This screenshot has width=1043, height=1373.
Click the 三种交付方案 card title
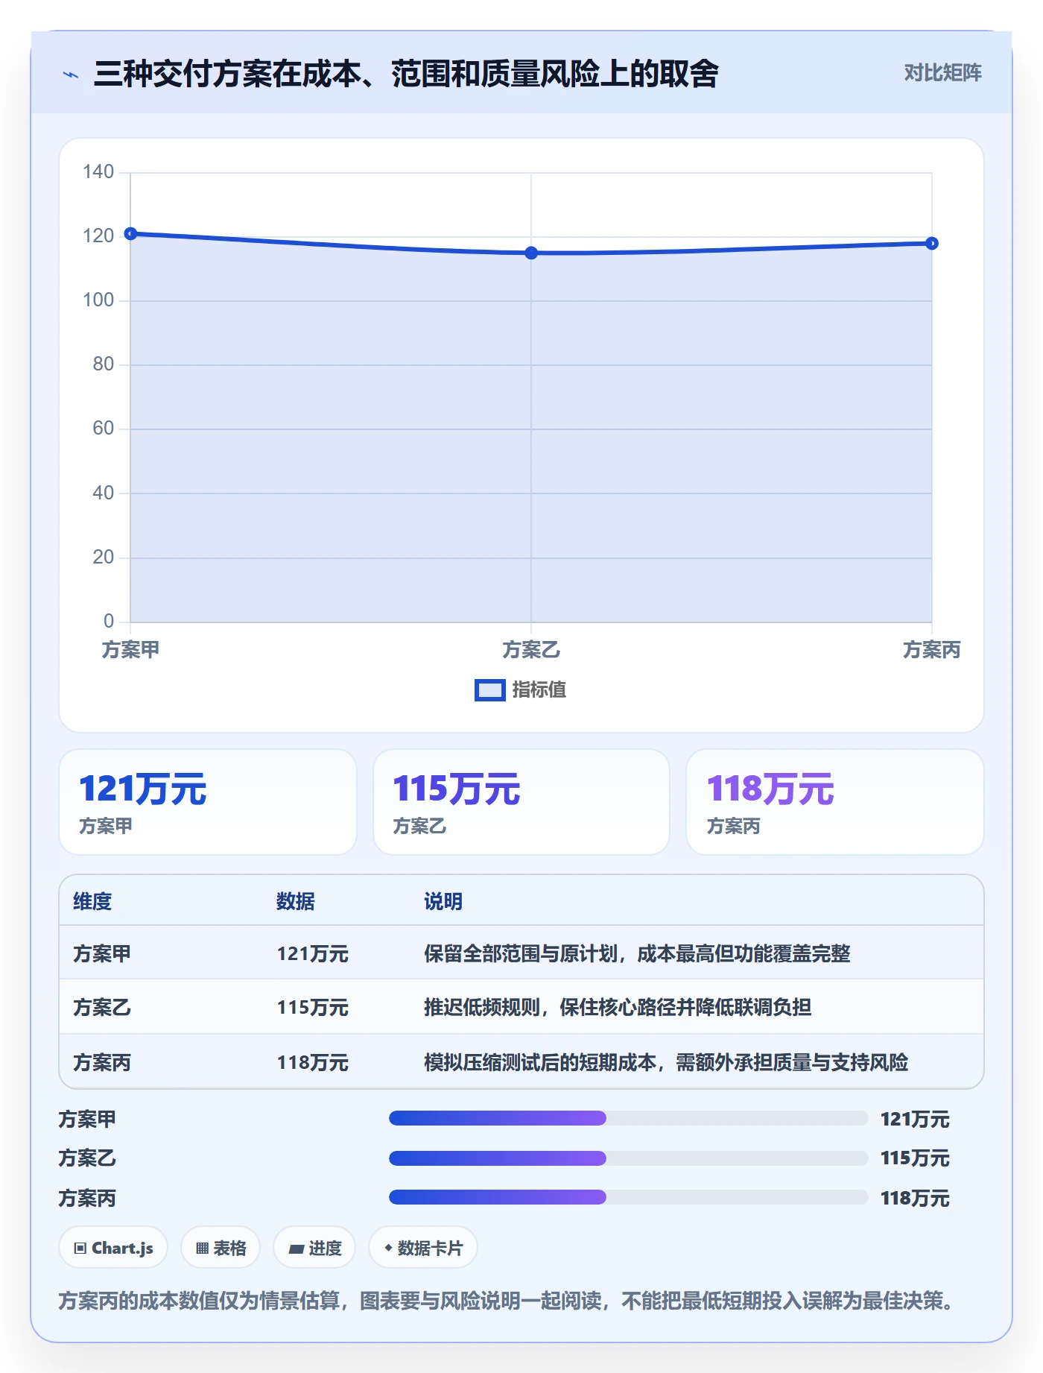[406, 73]
